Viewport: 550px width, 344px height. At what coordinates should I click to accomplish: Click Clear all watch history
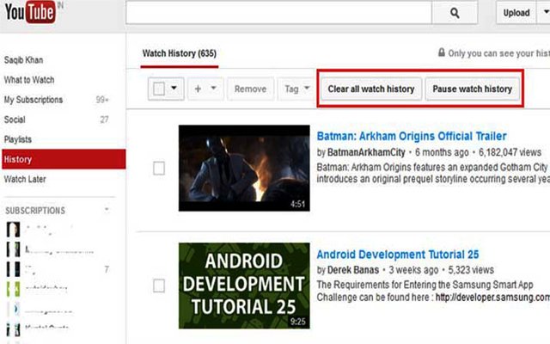(371, 89)
